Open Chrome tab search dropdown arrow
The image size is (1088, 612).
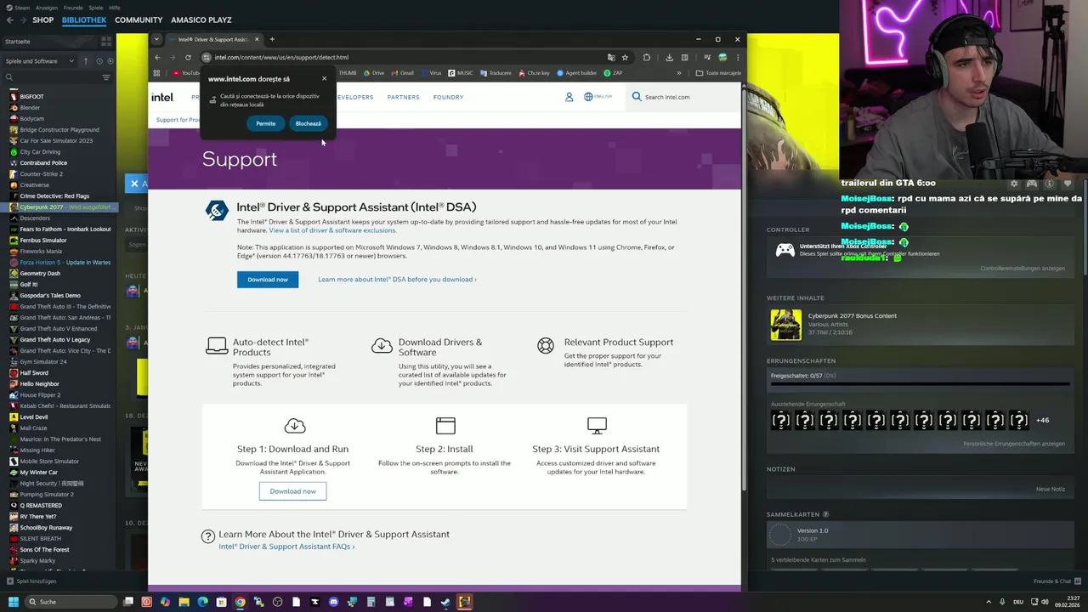click(156, 39)
